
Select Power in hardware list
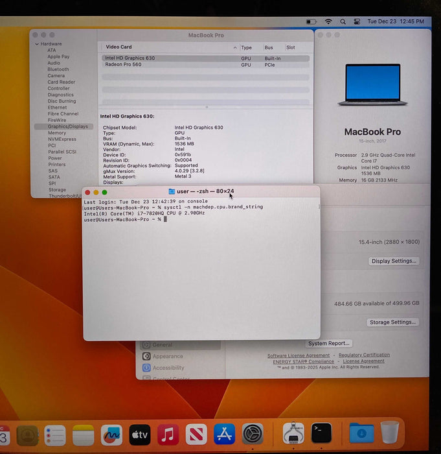point(55,158)
